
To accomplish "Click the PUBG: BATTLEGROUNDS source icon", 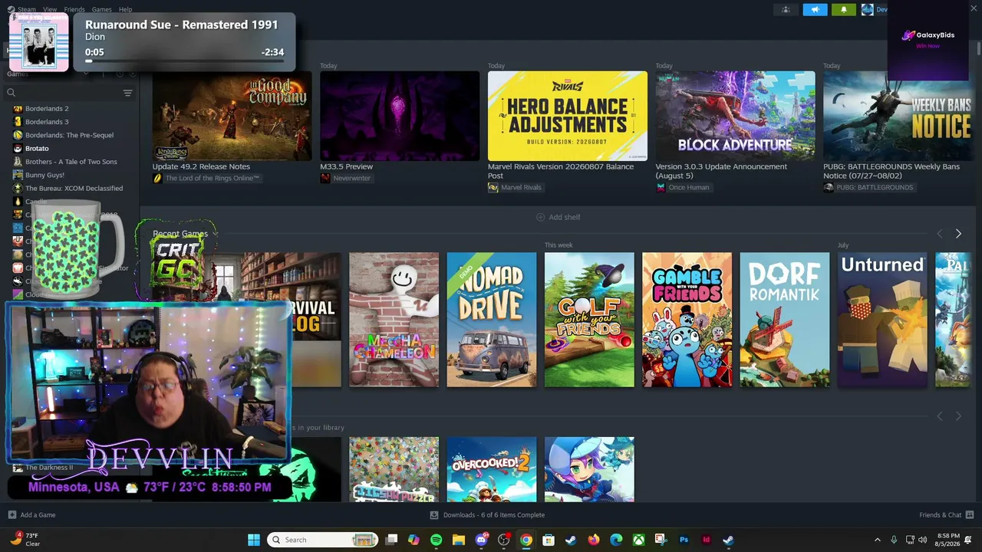I will (x=829, y=187).
